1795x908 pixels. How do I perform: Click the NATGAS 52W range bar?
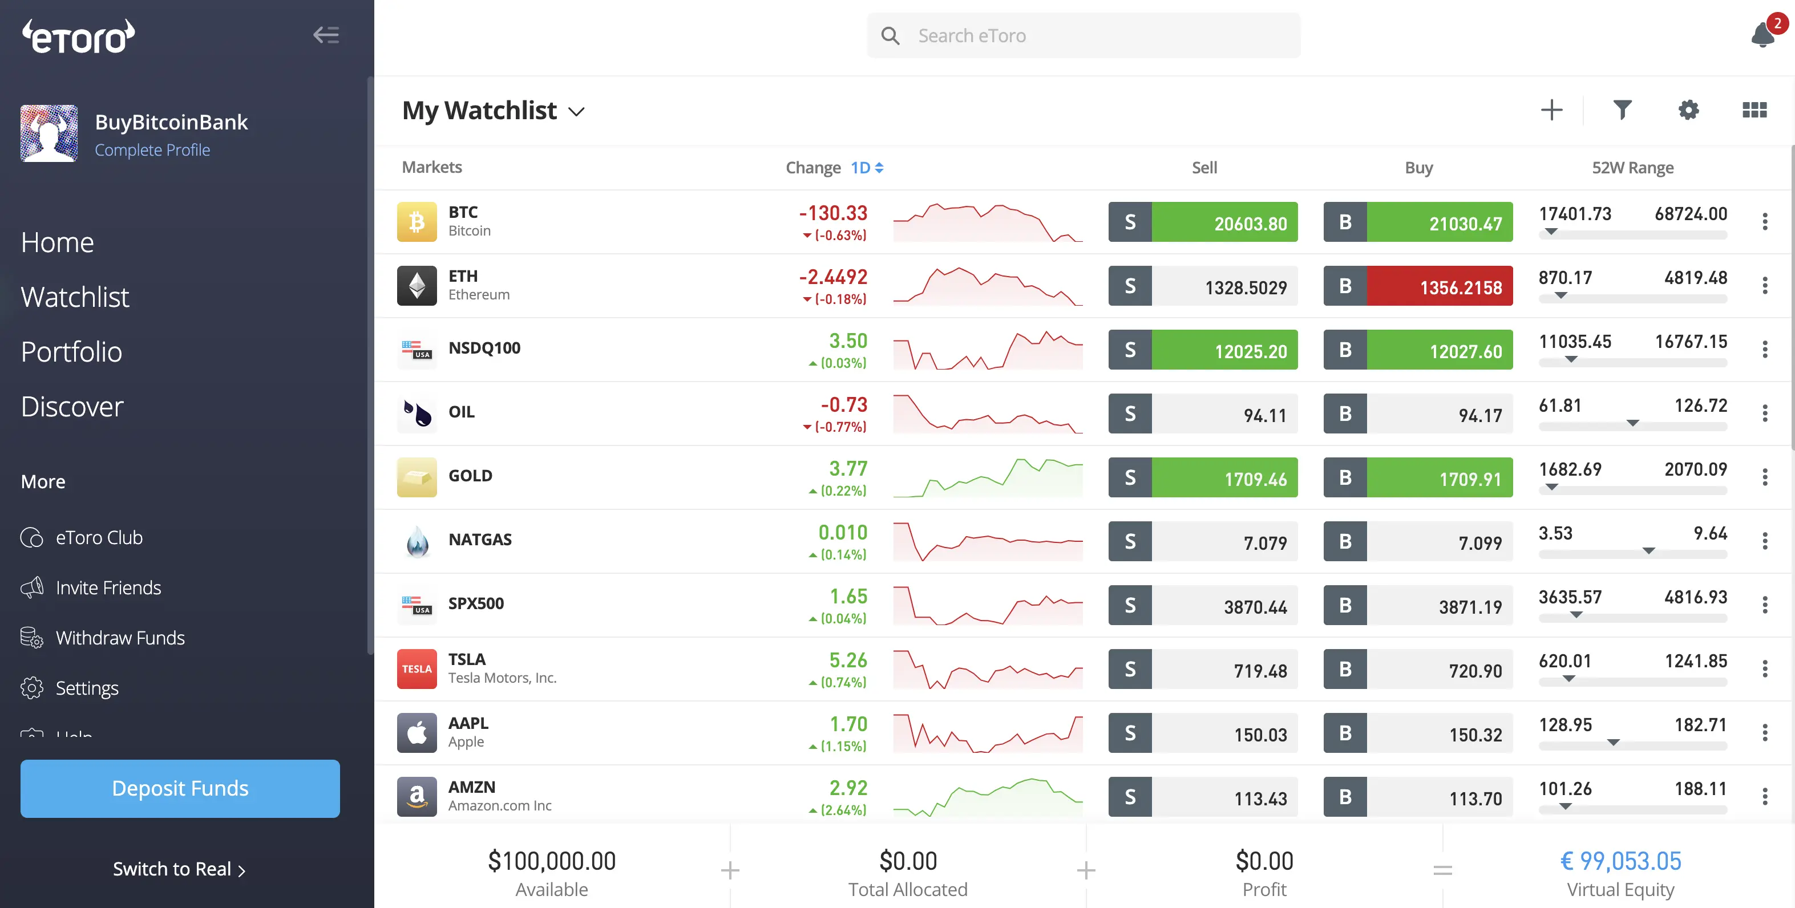1632,554
